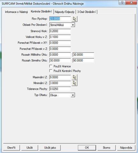Enable Použít Hranice checkbox

(51, 66)
